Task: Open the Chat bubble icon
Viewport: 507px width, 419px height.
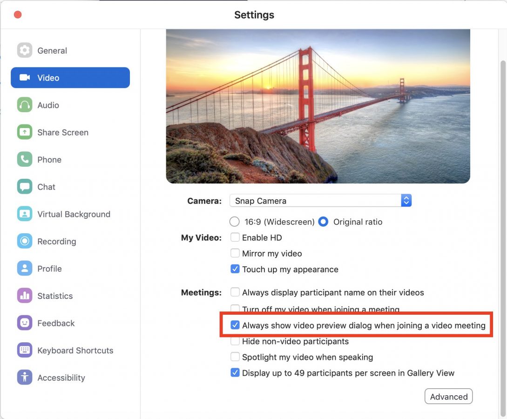Action: 25,187
